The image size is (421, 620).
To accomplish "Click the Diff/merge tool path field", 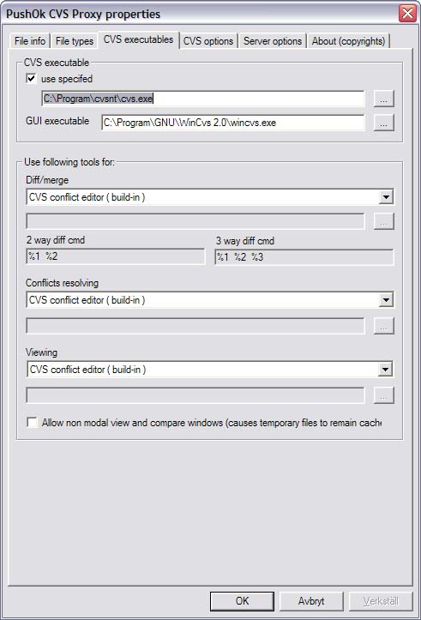I will [195, 221].
